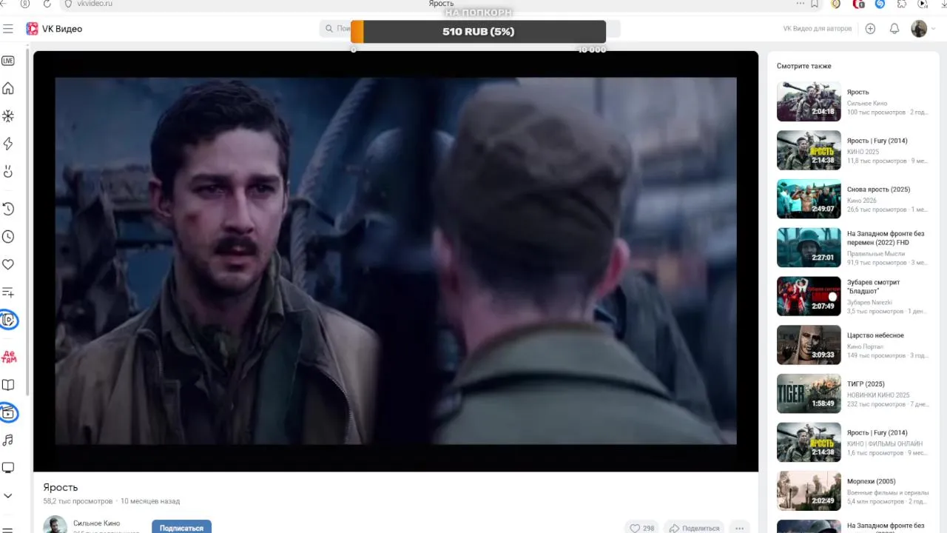This screenshot has height=533, width=947.
Task: Open the monitor screen icon in sidebar
Action: click(x=8, y=468)
